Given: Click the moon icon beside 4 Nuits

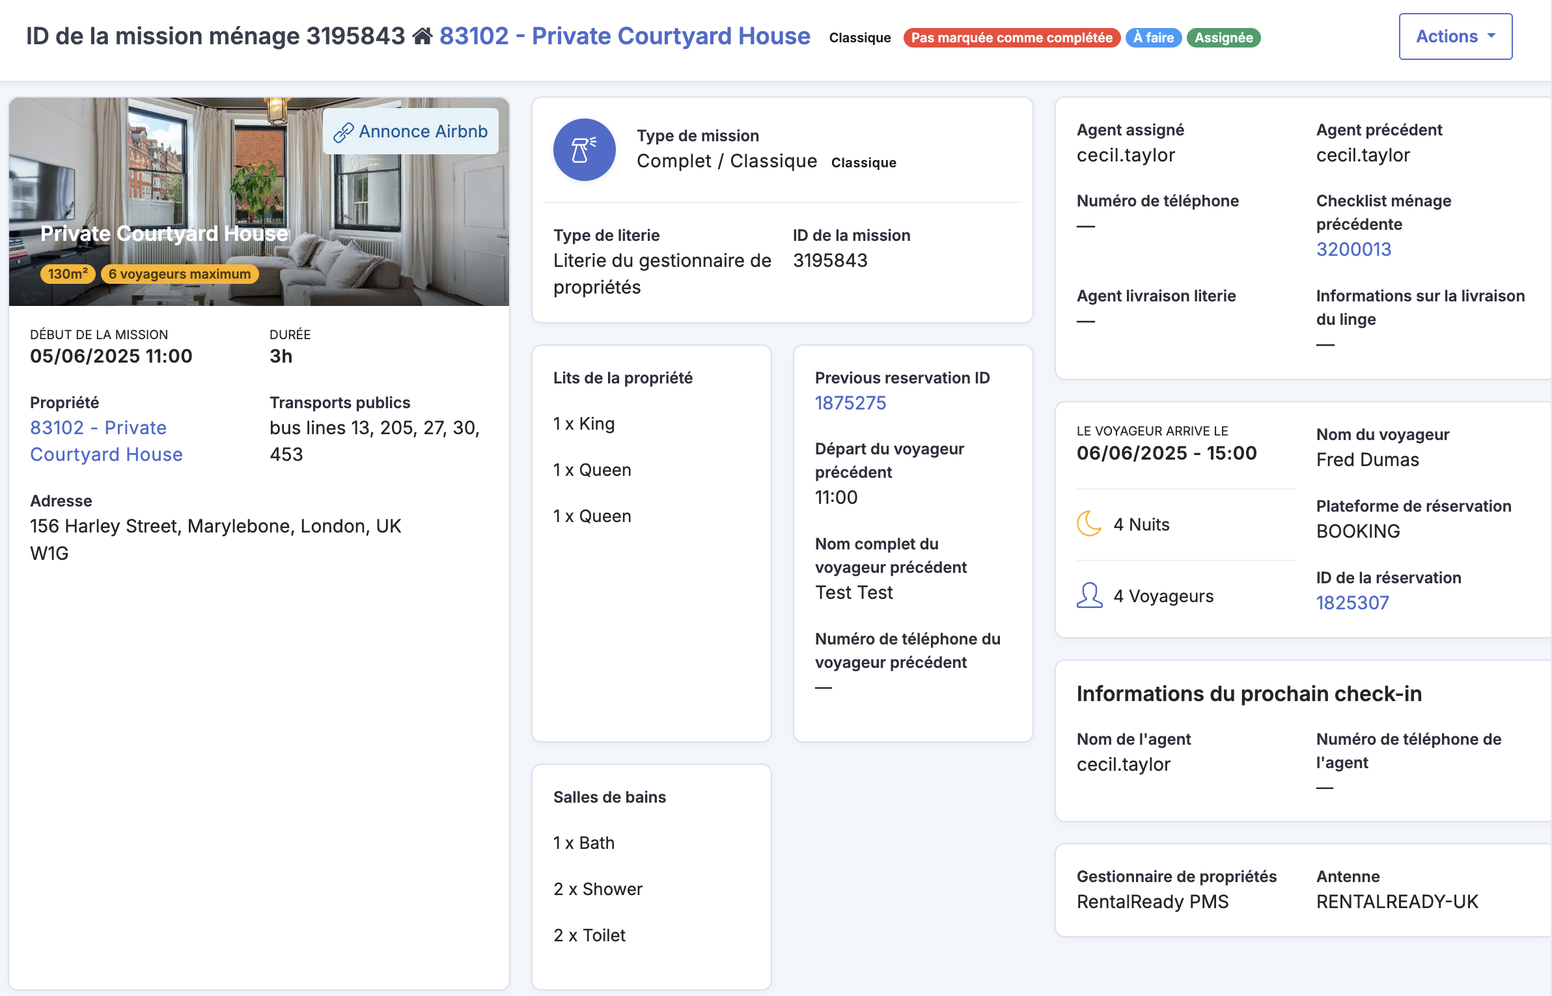Looking at the screenshot, I should [1089, 523].
